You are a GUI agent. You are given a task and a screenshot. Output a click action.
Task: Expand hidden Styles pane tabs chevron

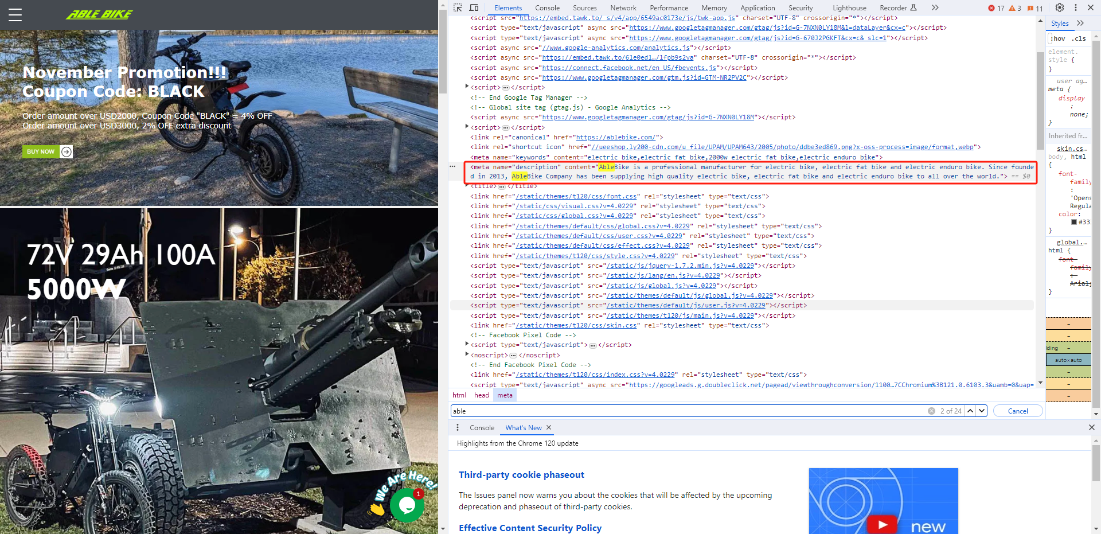[x=1080, y=24]
